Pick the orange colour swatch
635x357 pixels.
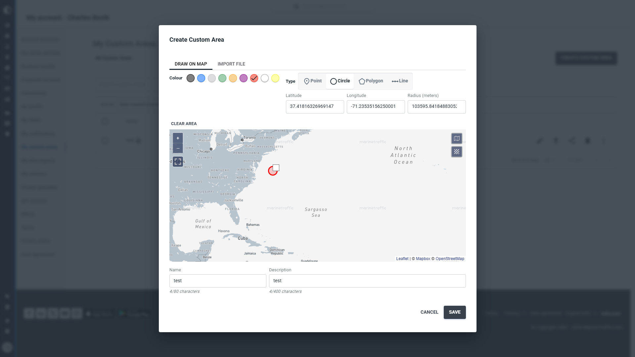[233, 78]
